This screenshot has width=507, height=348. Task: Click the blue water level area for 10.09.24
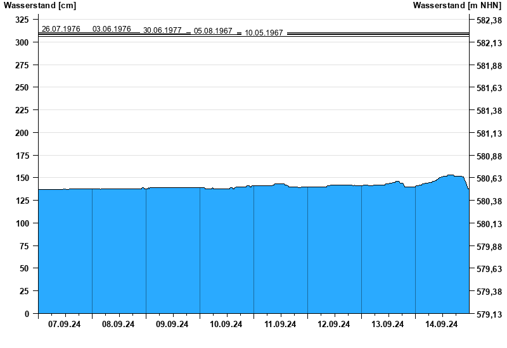coord(226,253)
